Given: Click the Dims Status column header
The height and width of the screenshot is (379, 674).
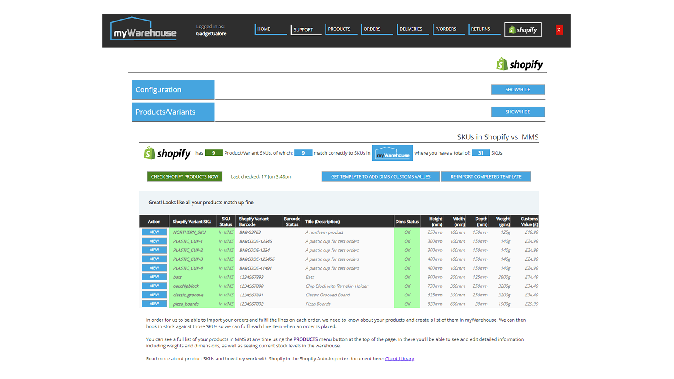Looking at the screenshot, I should pos(407,222).
